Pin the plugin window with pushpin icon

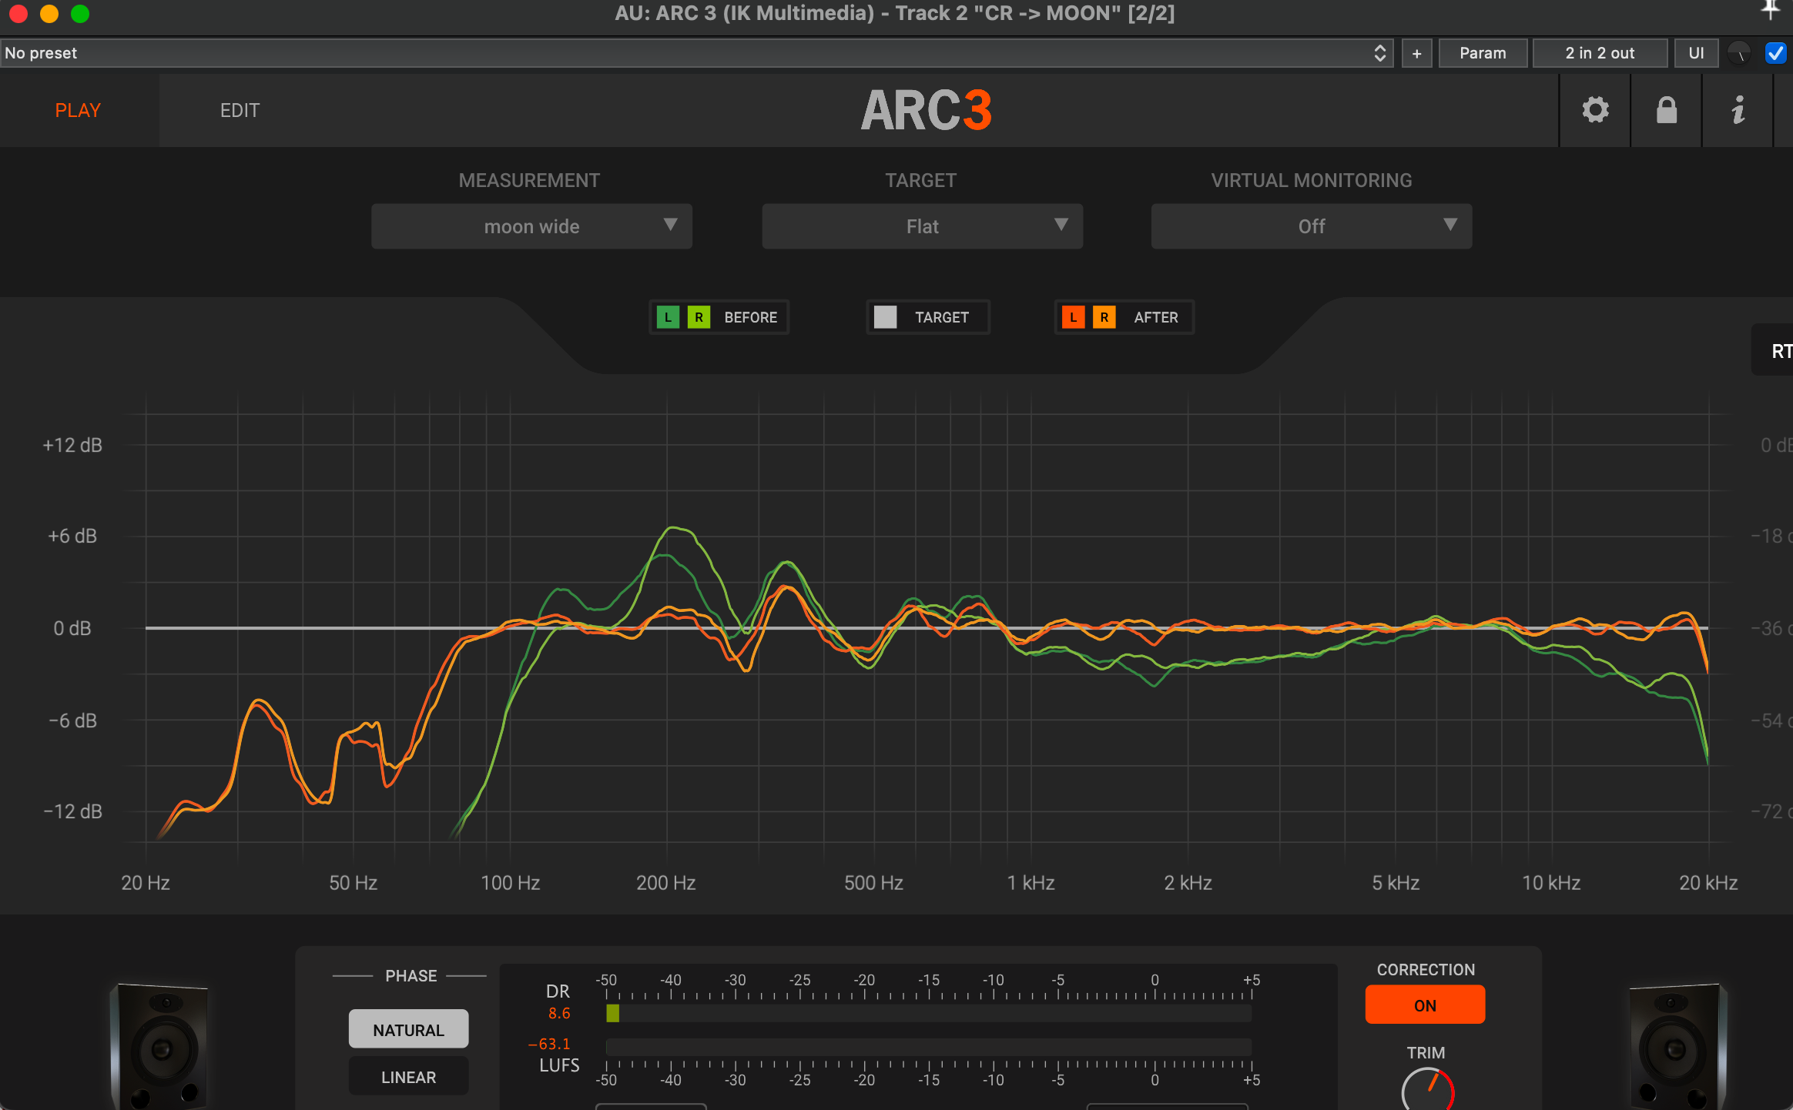pos(1771,9)
